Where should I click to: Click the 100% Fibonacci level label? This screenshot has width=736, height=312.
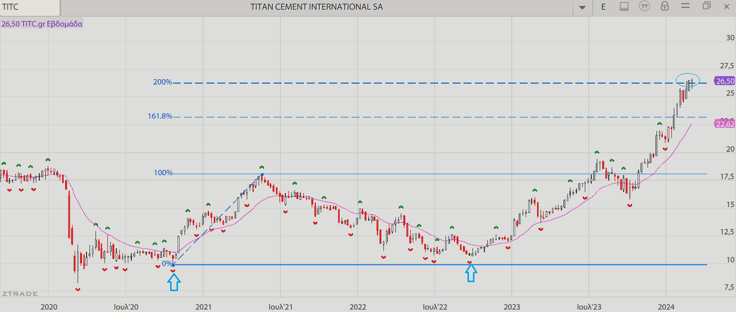pyautogui.click(x=163, y=173)
